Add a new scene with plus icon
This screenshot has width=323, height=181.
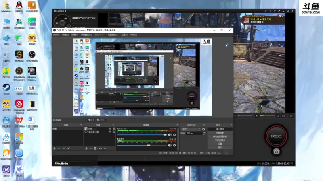[55, 148]
